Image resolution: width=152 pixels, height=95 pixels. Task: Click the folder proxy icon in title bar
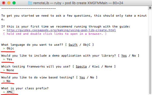(x=30, y=3)
